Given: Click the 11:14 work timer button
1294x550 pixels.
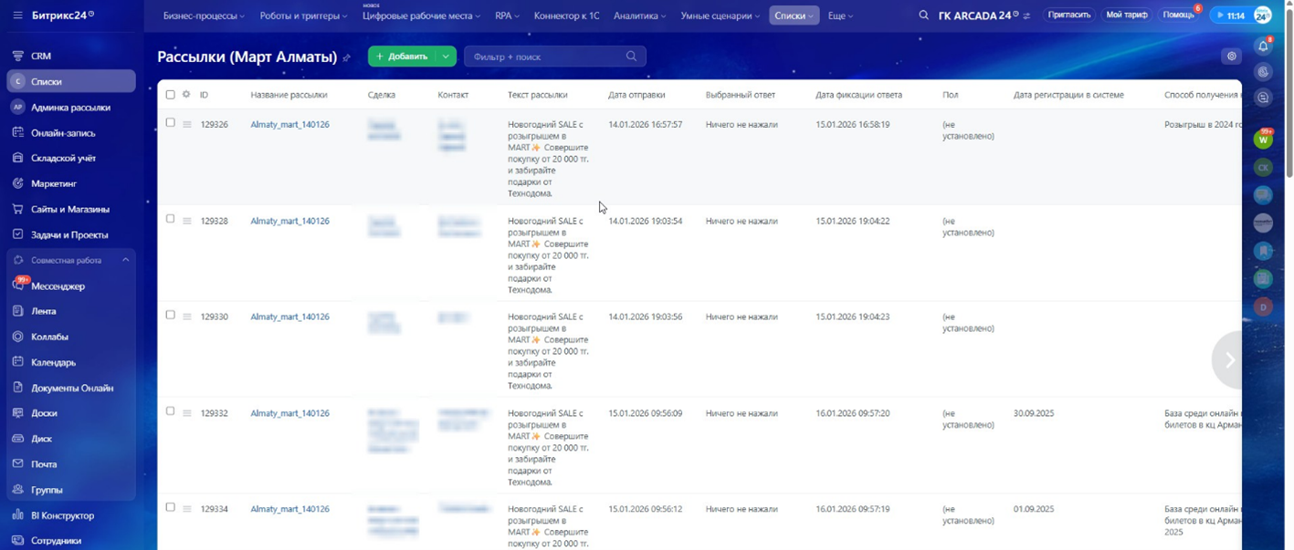Looking at the screenshot, I should (1230, 16).
